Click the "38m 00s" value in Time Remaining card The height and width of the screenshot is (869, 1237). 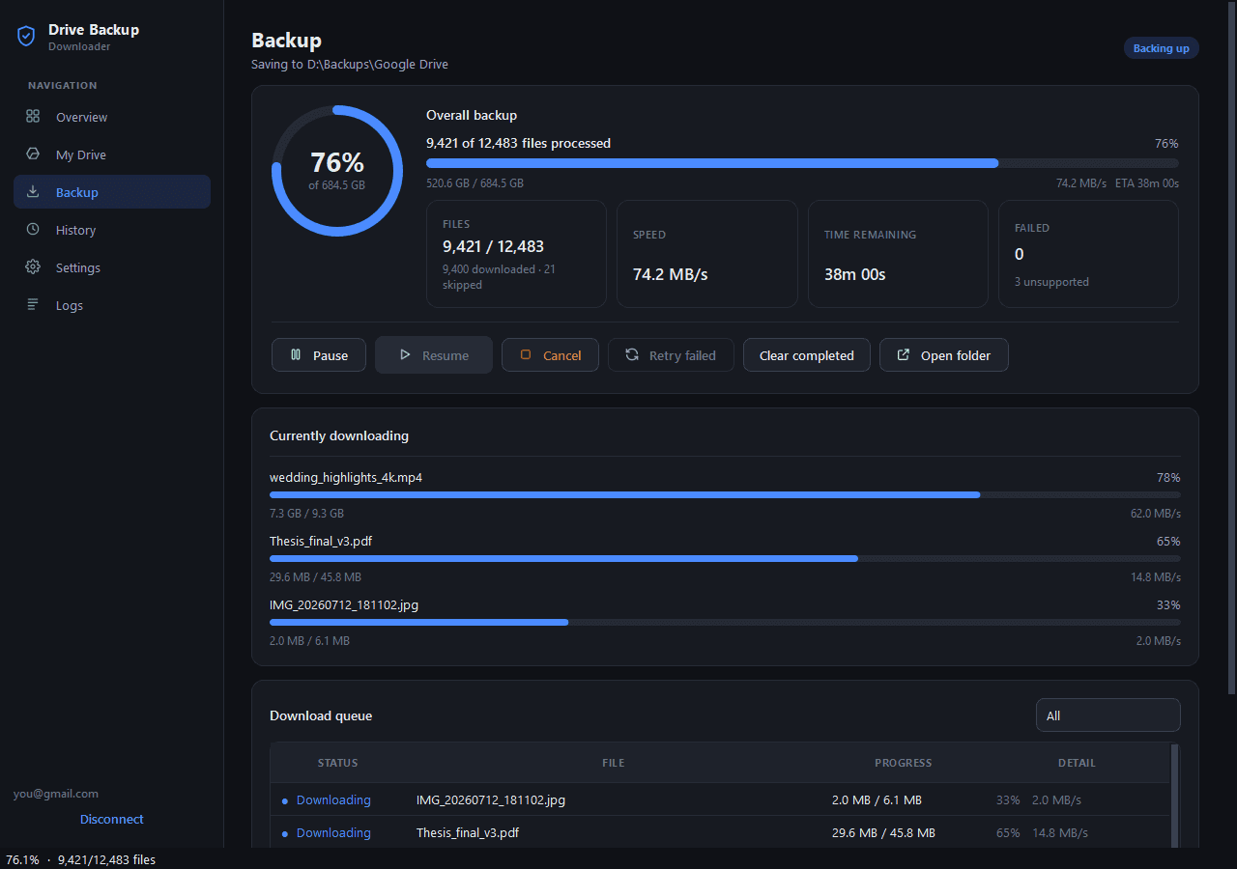855,274
